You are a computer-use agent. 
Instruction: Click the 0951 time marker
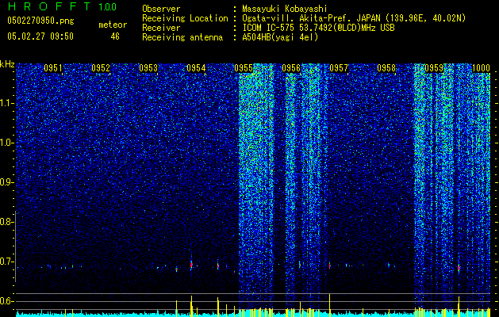(53, 68)
